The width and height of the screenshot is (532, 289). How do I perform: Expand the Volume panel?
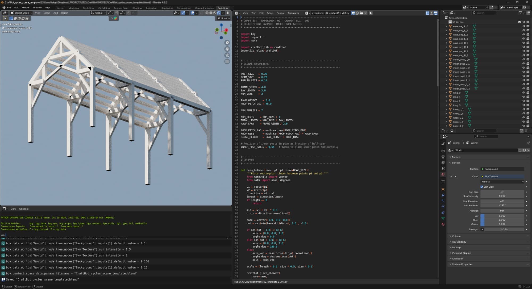click(456, 236)
